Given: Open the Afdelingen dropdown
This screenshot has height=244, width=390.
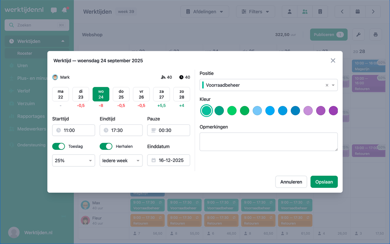Looking at the screenshot, I should [x=204, y=12].
